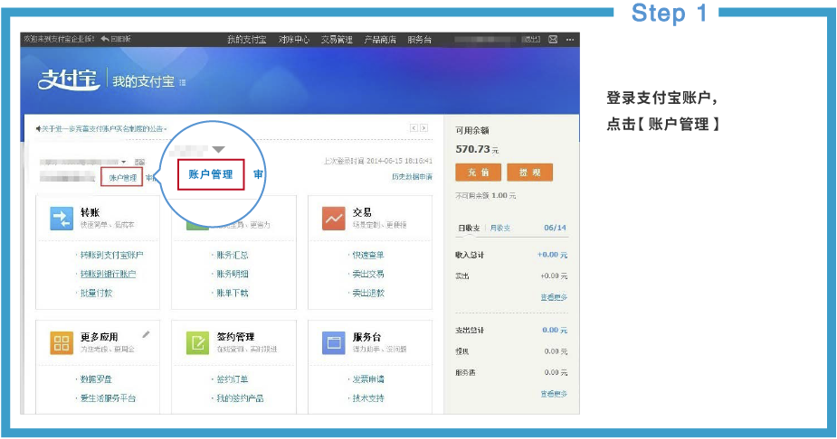The width and height of the screenshot is (837, 439).
Task: Open the 账务汇总 link
Action: pos(233,256)
